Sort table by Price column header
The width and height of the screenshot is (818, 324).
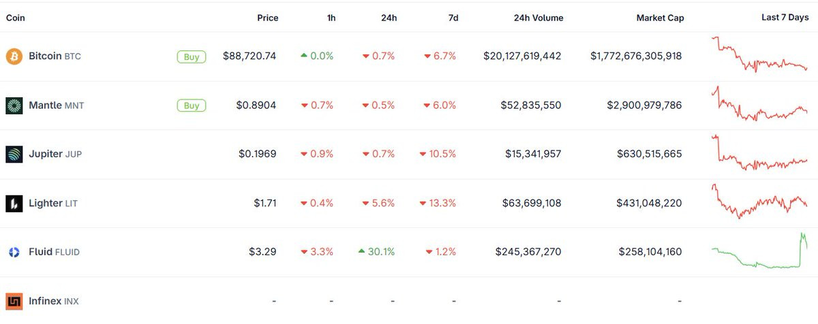[x=267, y=18]
